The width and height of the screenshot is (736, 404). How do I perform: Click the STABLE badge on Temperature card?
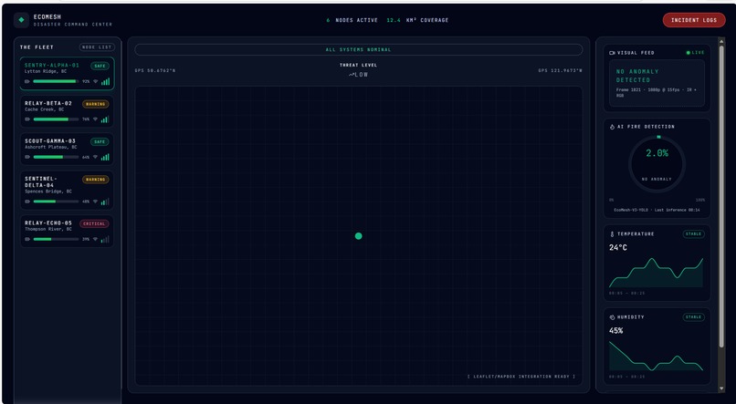tap(693, 233)
